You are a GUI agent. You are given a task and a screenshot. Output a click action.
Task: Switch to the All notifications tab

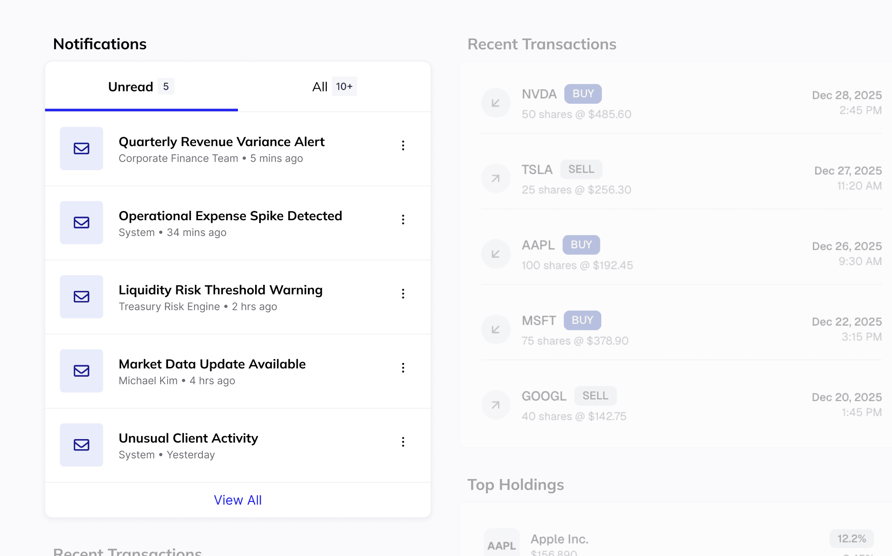[334, 87]
